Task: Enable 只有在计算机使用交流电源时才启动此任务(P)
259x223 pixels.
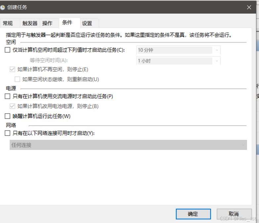Action: click(x=7, y=96)
